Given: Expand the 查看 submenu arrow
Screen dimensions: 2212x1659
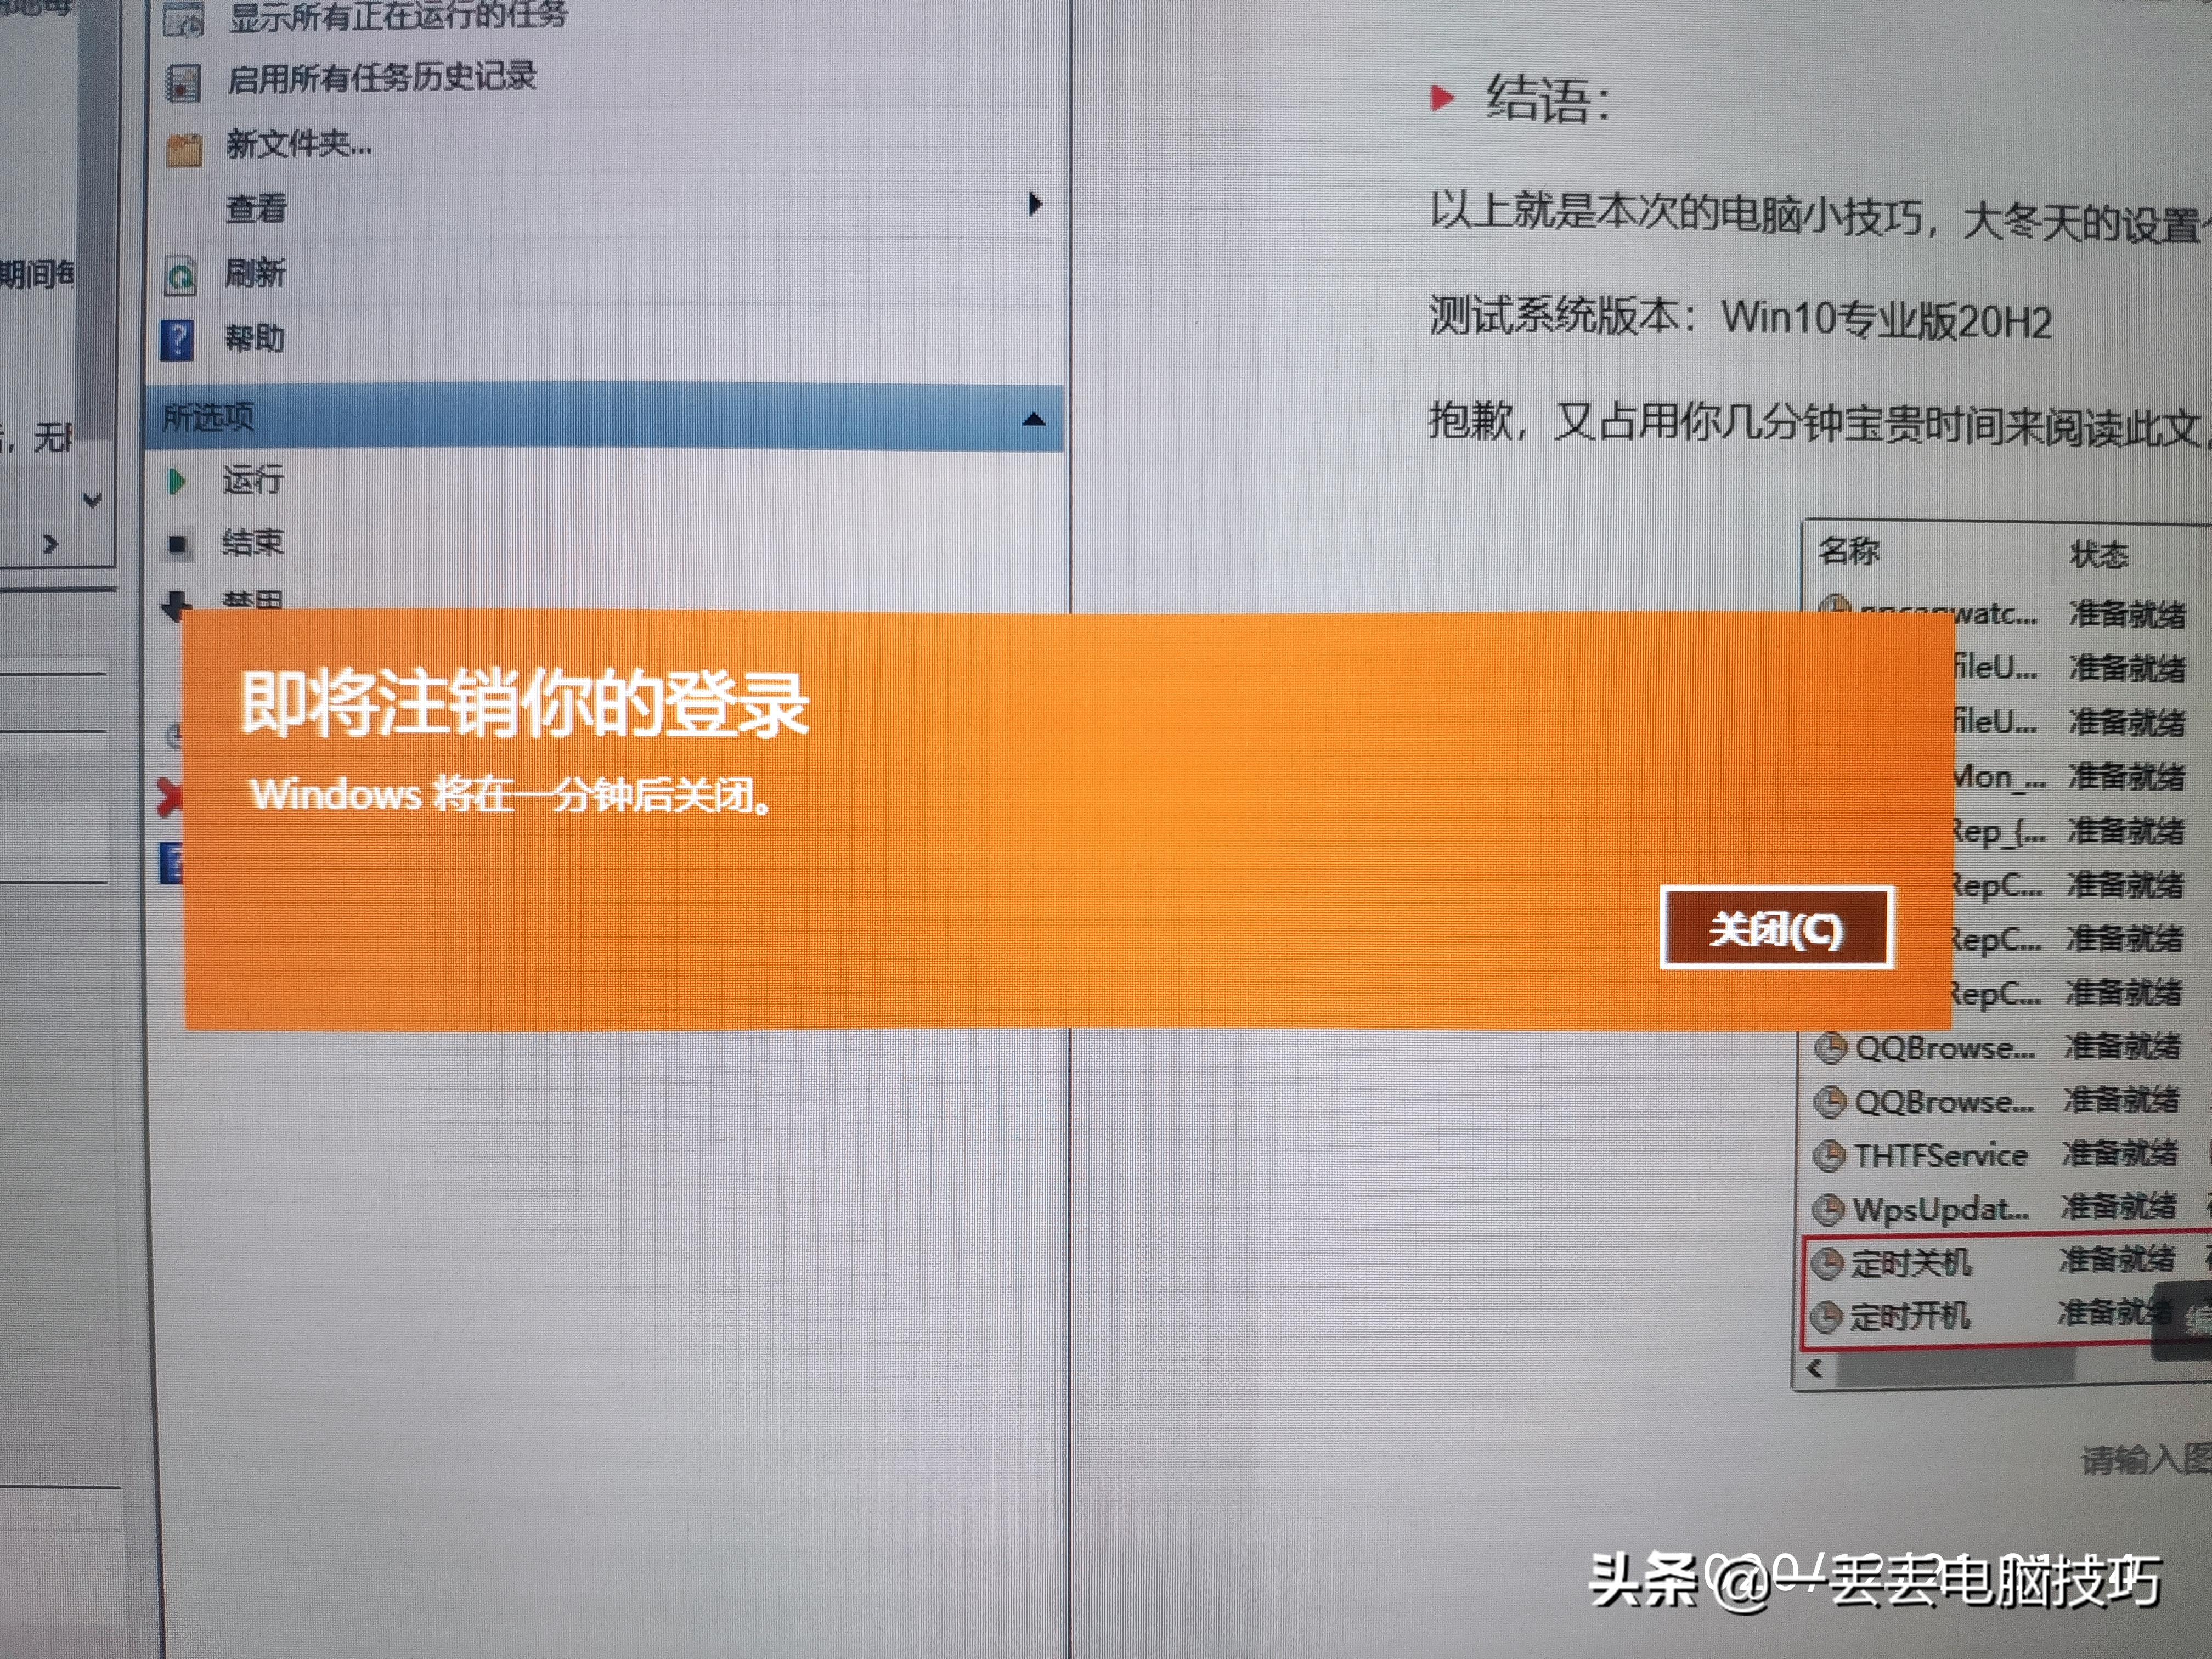Looking at the screenshot, I should pos(1035,204).
